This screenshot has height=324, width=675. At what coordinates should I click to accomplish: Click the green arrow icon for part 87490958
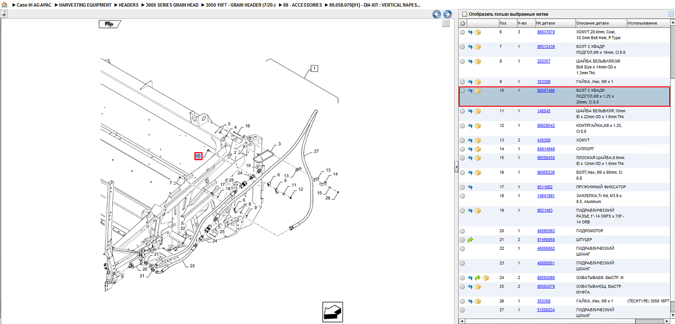click(x=470, y=240)
